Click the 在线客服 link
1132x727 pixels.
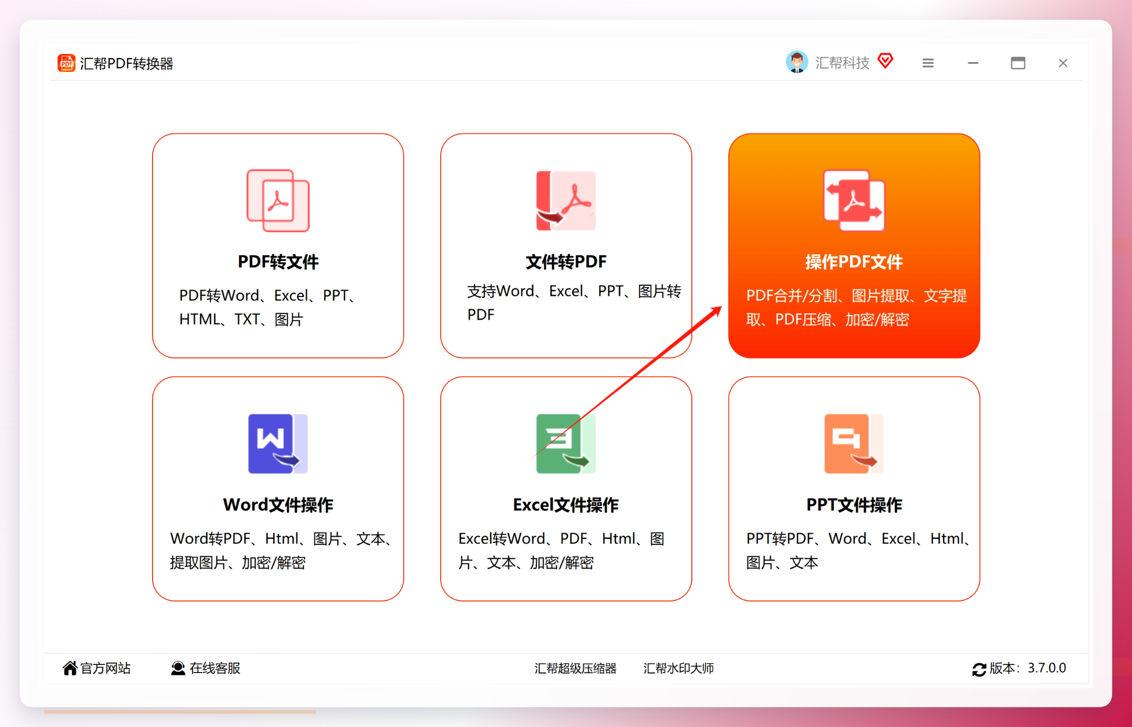click(x=215, y=668)
